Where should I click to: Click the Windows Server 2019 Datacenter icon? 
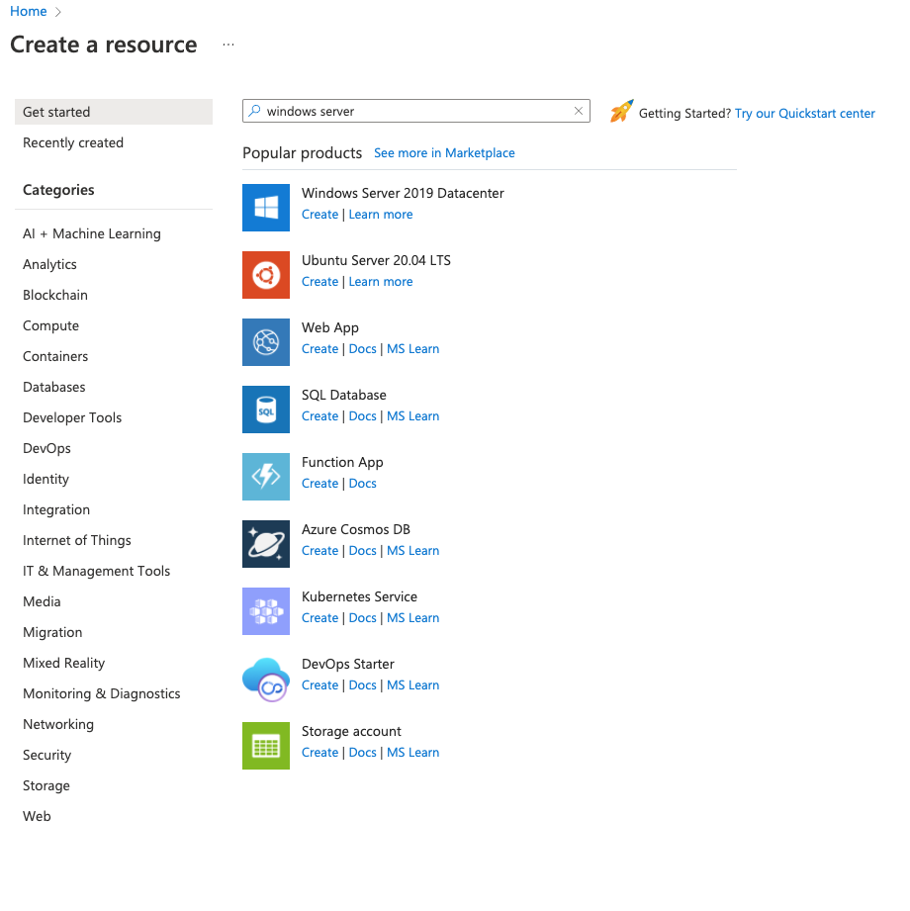click(266, 208)
